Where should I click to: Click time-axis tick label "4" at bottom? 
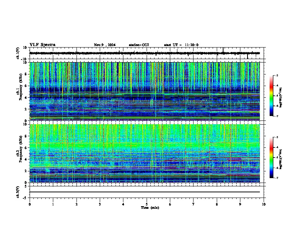tap(123, 204)
